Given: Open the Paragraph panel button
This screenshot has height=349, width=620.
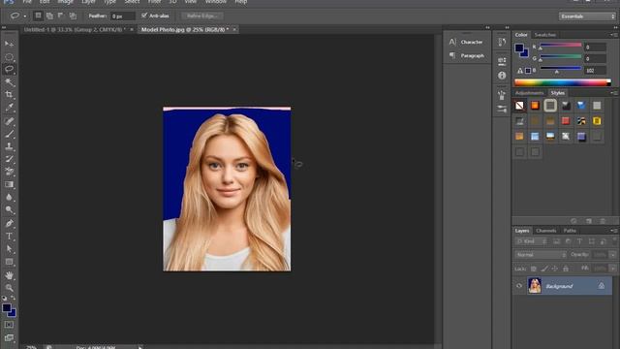Looking at the screenshot, I should (467, 56).
